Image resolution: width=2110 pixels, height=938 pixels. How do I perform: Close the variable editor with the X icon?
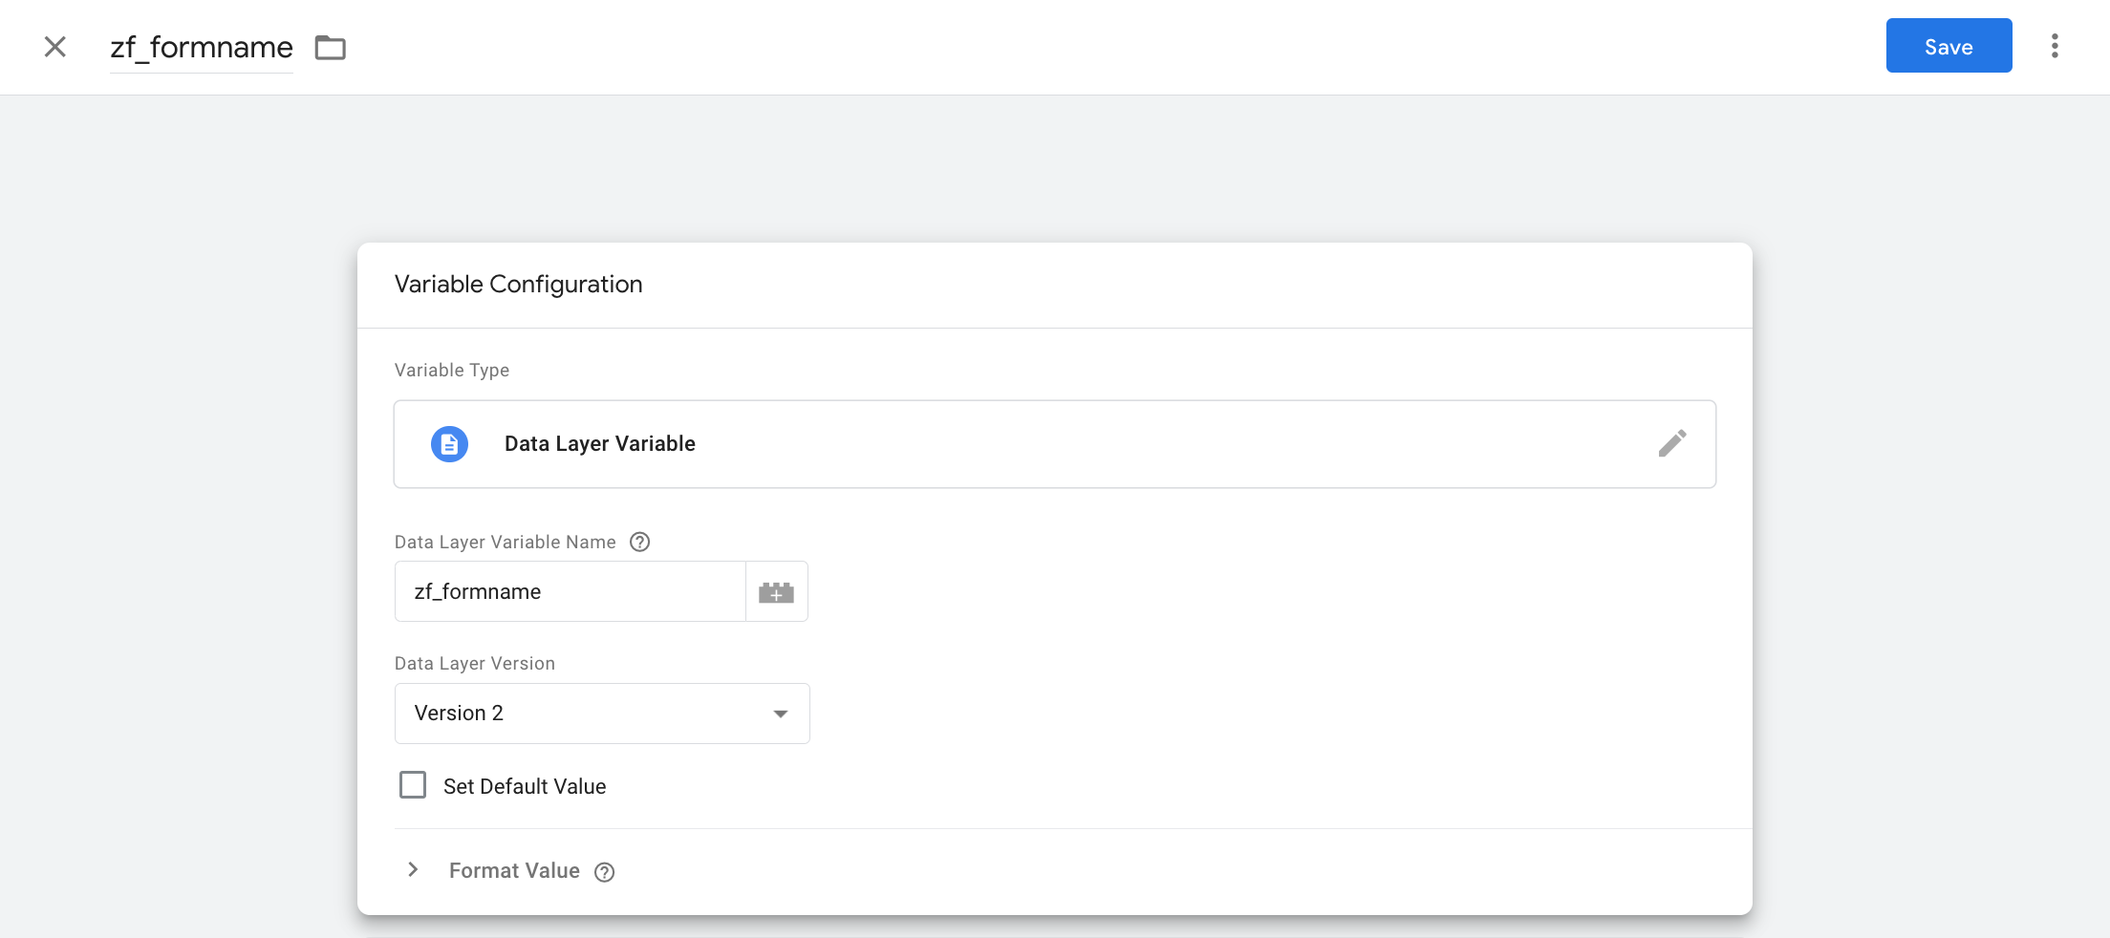[x=55, y=47]
